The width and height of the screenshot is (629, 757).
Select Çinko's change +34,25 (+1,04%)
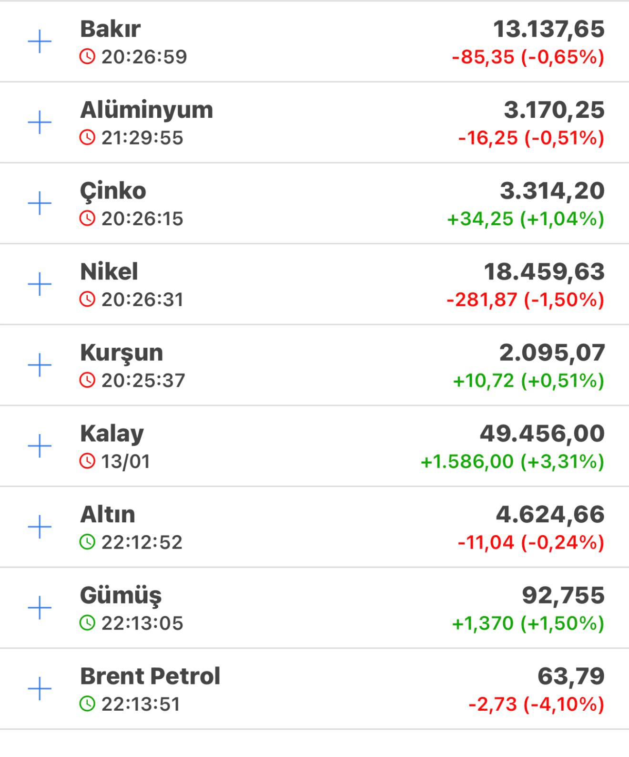(x=526, y=219)
